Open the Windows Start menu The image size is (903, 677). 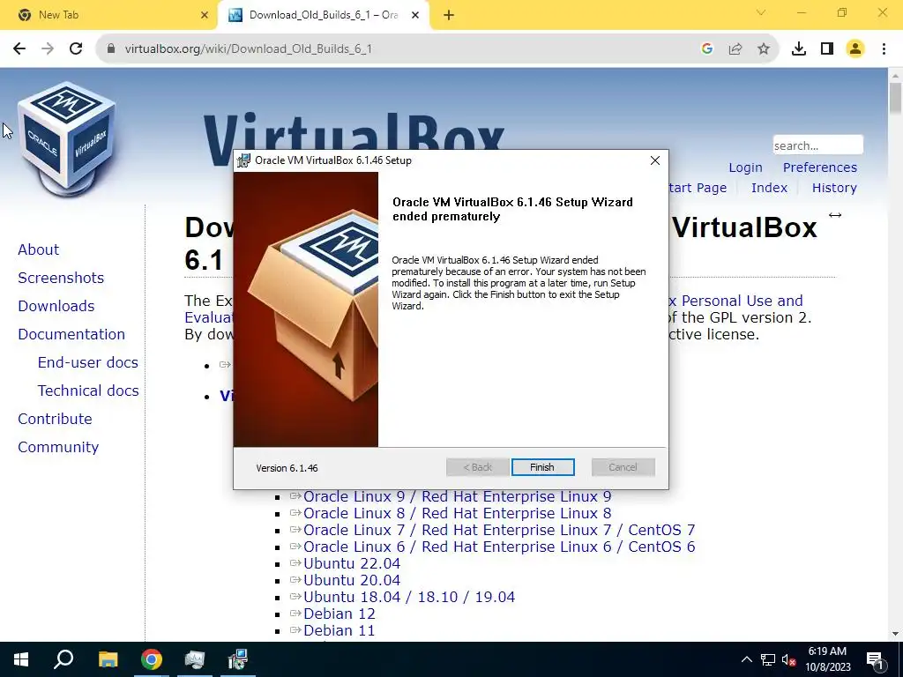click(x=21, y=659)
